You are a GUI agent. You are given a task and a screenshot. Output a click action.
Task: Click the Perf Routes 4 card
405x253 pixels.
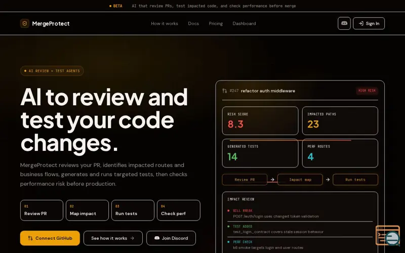(340, 153)
